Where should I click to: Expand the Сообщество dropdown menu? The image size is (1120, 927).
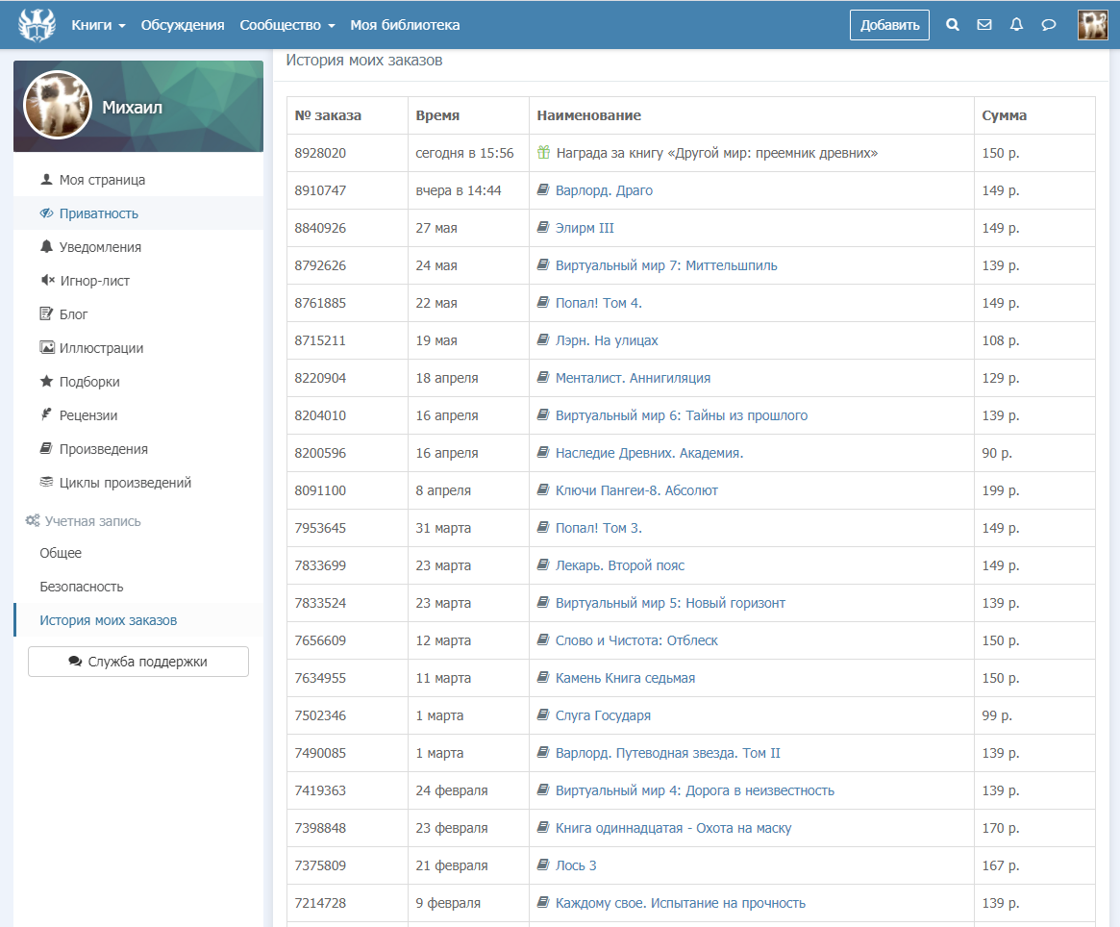(286, 25)
